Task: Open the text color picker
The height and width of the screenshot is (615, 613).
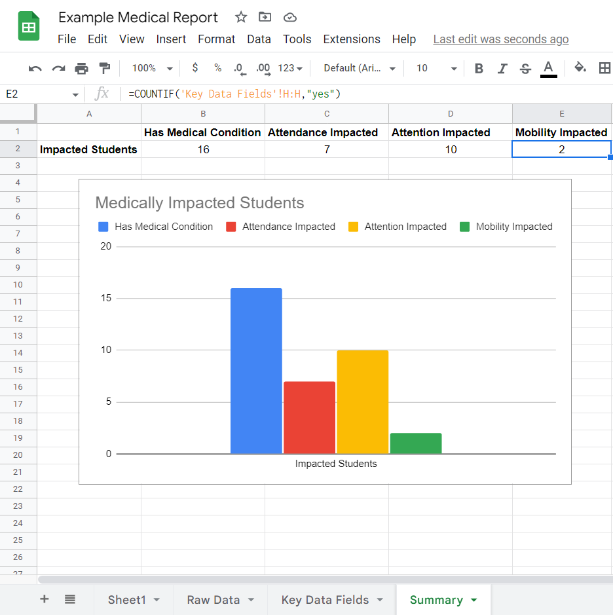Action: point(548,68)
